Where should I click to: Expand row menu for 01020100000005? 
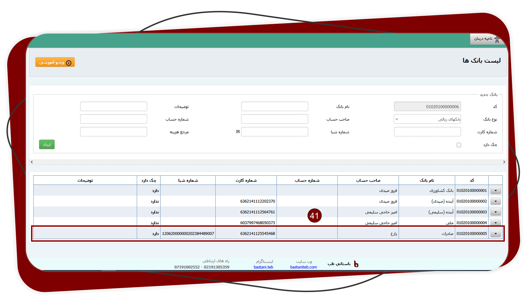pos(495,234)
